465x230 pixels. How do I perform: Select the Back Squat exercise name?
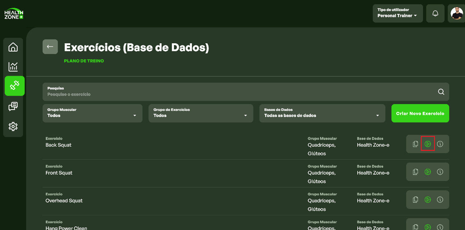coord(58,145)
